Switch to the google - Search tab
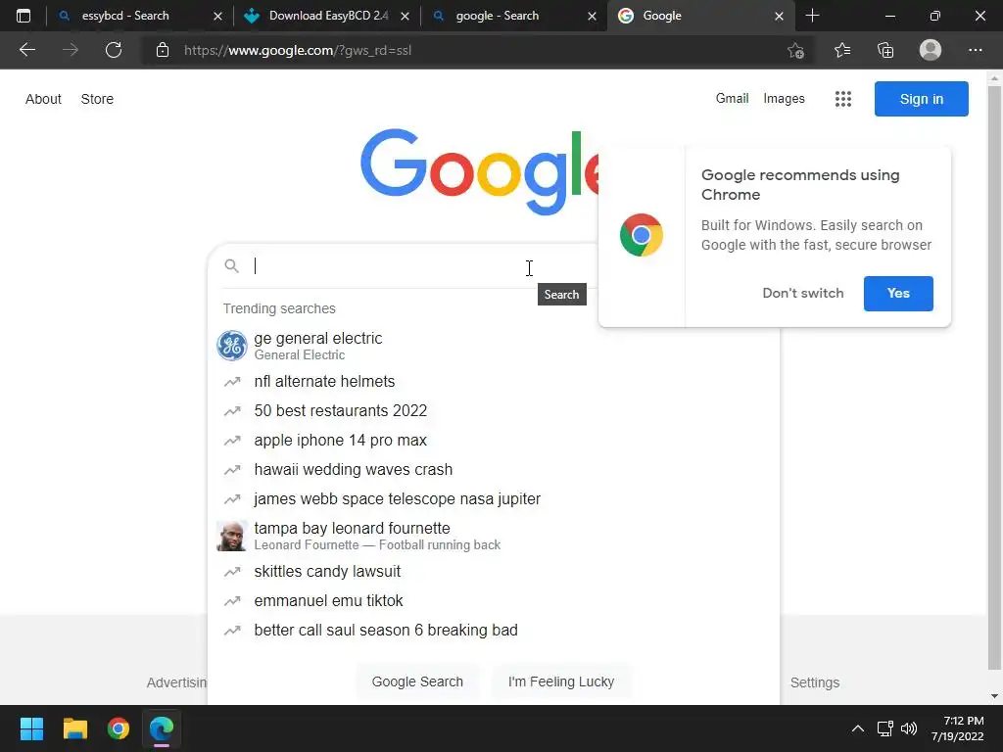 tap(513, 16)
